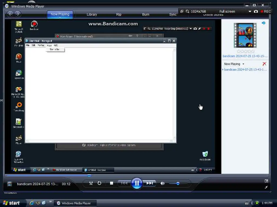Click the 1024x768 resolution label
Viewport: 277px width, 207px height.
click(x=198, y=11)
